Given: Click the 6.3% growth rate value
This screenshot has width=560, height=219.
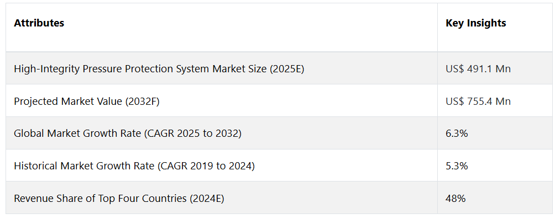Looking at the screenshot, I should coord(457,133).
